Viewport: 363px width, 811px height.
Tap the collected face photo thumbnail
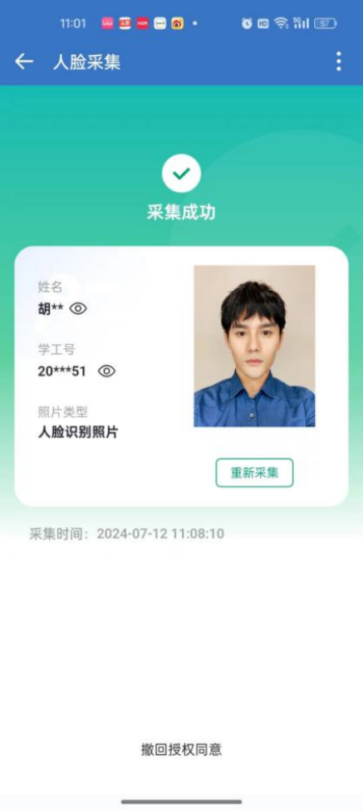254,346
